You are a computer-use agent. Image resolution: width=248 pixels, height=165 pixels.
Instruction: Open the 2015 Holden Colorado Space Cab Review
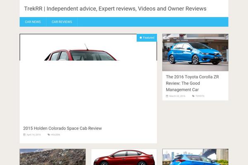coord(62,128)
